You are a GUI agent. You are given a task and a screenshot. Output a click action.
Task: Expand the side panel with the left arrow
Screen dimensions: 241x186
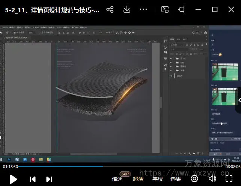(239, 100)
